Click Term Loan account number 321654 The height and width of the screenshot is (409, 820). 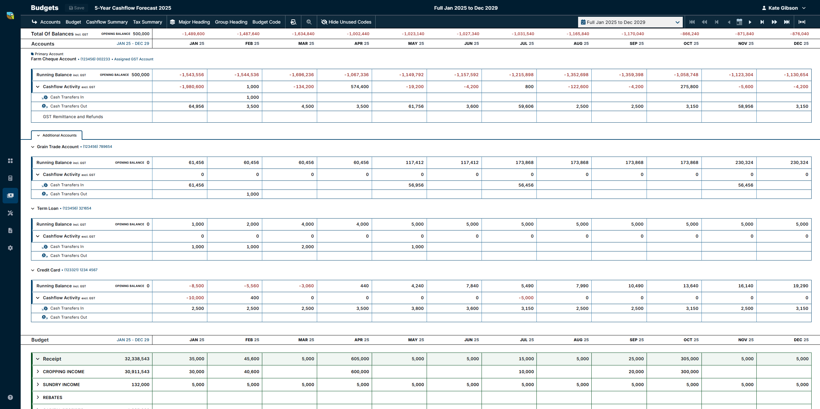77,208
